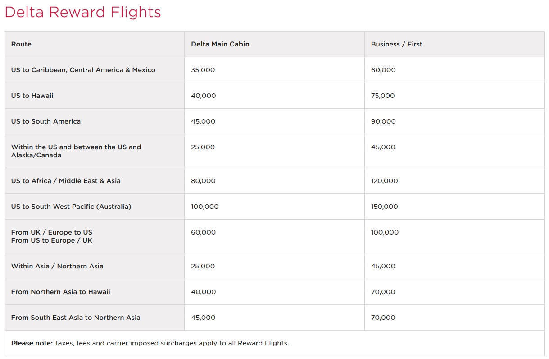Screen dimensions: 549x359
Task: Click the Delta Reward Flights heading
Action: pos(82,12)
